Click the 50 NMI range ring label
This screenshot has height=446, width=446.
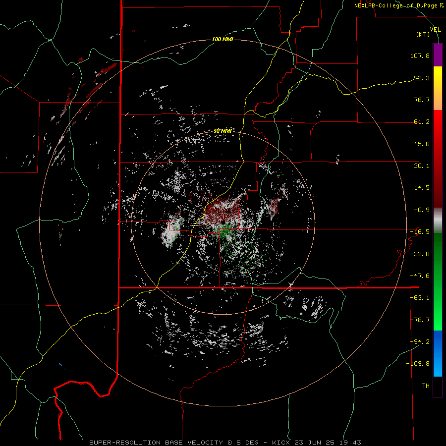[223, 131]
